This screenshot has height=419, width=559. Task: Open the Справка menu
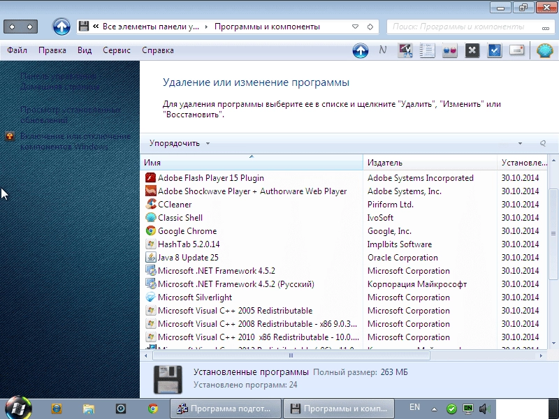pyautogui.click(x=158, y=50)
